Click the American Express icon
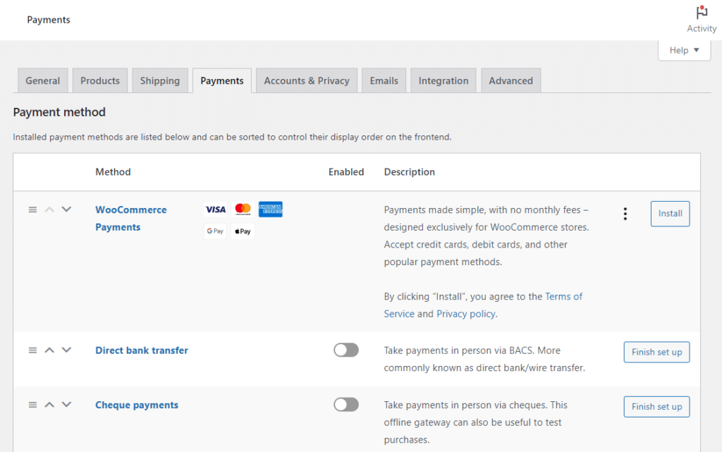Image resolution: width=722 pixels, height=452 pixels. coord(271,209)
